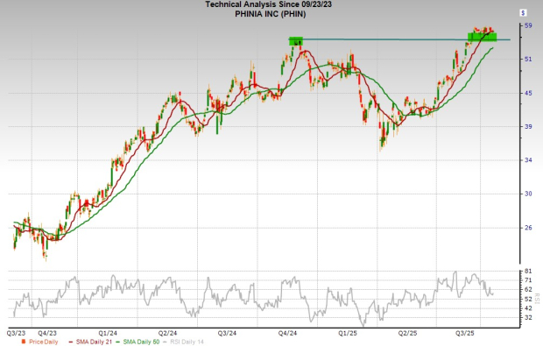This screenshot has width=543, height=346.
Task: Click the 'Technical Analysis Since 09/23/23' title
Action: (x=268, y=4)
